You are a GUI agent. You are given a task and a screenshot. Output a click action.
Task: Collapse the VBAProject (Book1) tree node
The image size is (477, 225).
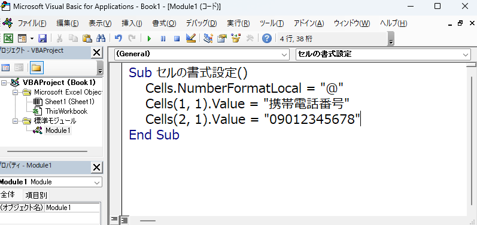coord(4,83)
